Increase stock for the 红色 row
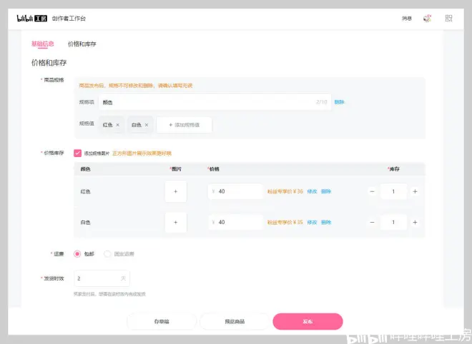 click(415, 192)
